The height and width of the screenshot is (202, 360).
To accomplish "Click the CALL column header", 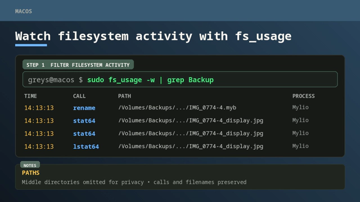I will point(79,96).
